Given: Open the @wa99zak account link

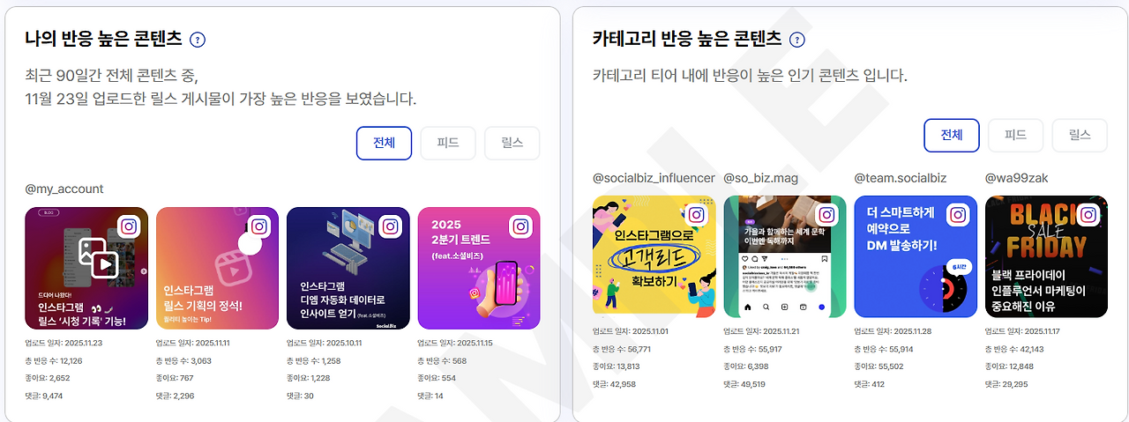Looking at the screenshot, I should [1017, 178].
